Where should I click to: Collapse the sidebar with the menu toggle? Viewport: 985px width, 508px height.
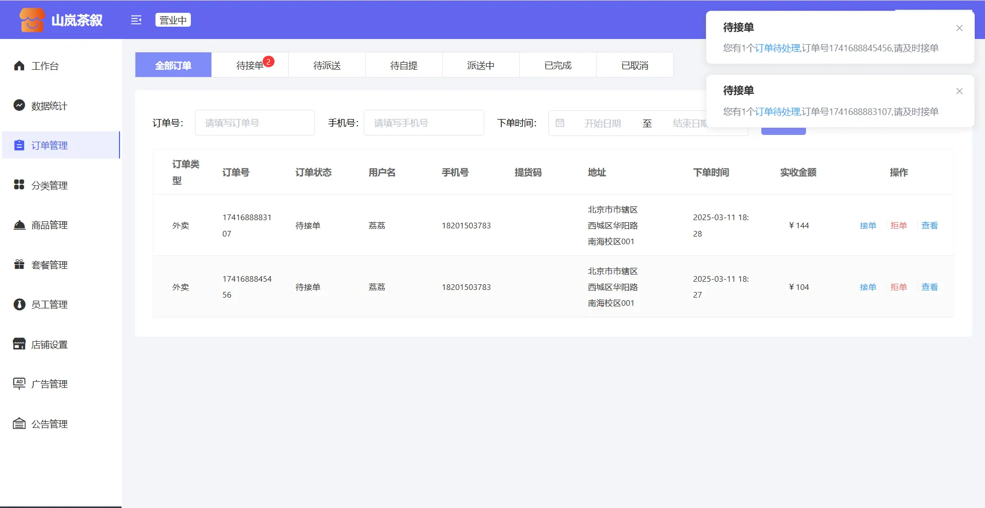[136, 20]
